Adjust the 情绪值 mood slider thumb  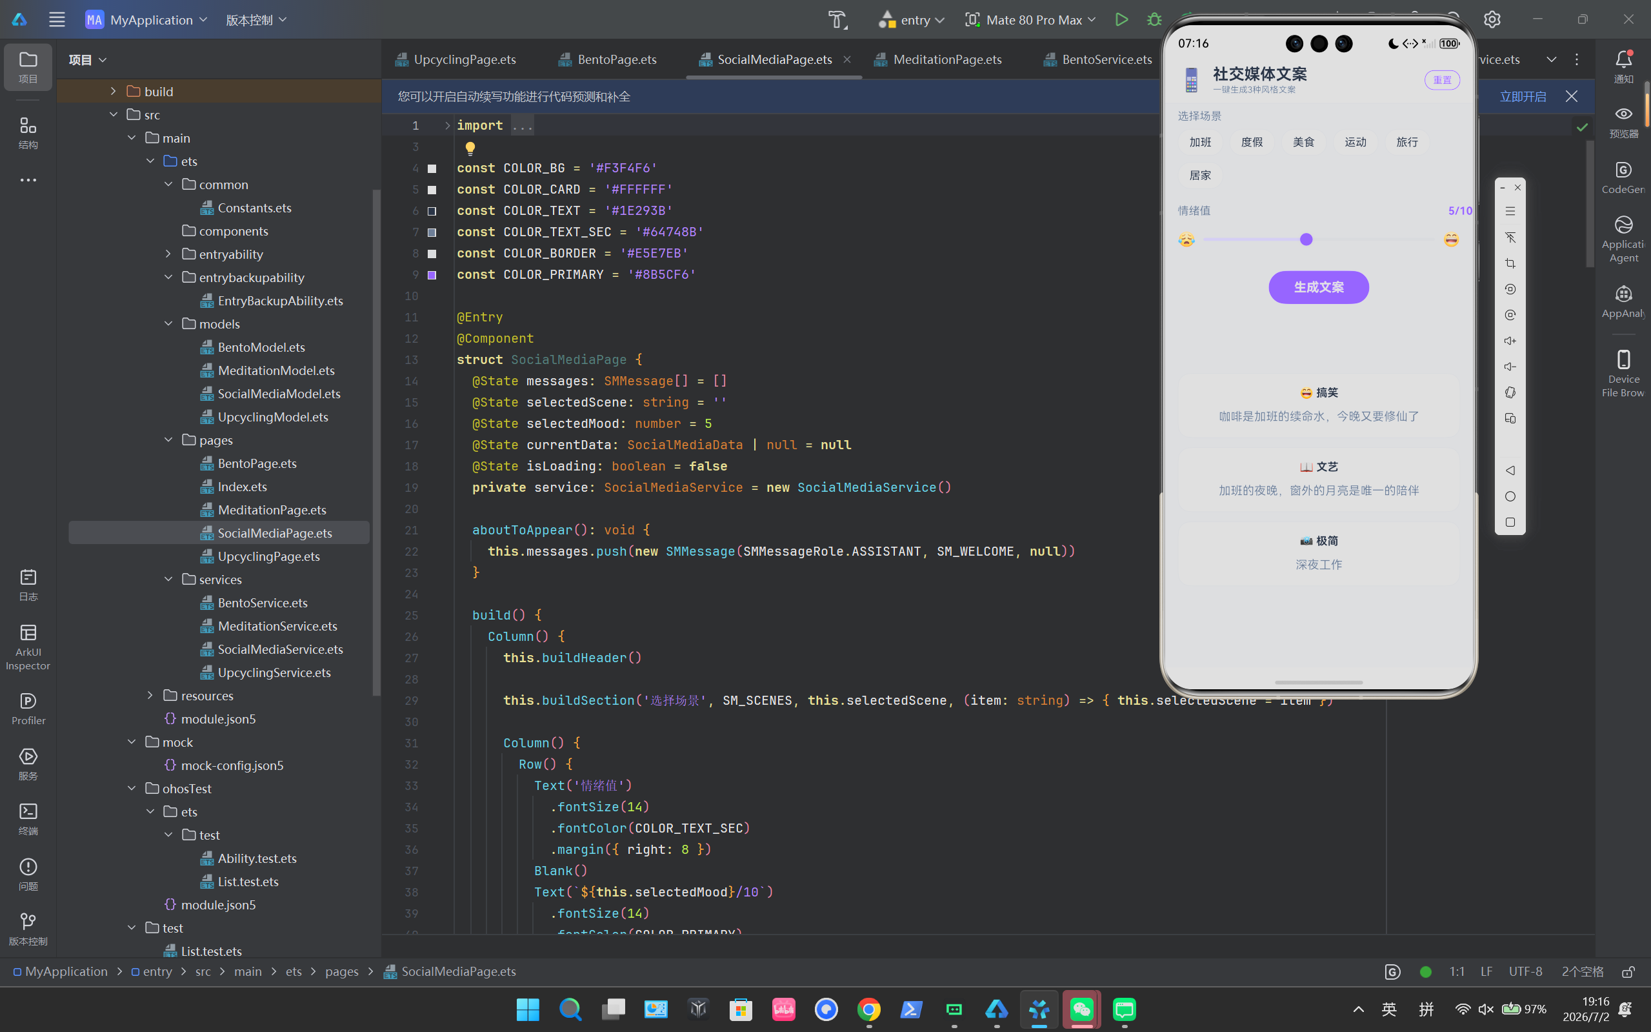point(1306,239)
